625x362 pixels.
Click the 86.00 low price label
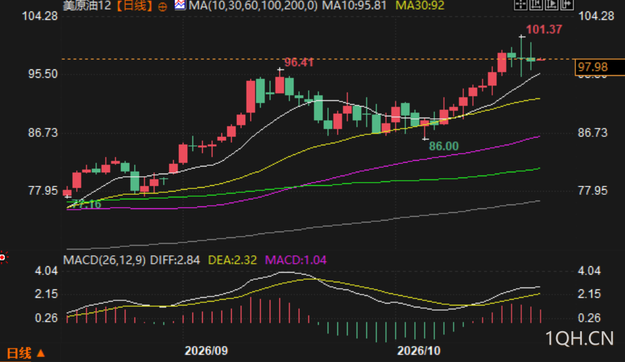click(x=443, y=146)
